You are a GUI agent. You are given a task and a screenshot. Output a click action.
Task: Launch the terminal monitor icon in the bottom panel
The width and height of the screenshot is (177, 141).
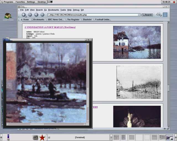(x=35, y=137)
